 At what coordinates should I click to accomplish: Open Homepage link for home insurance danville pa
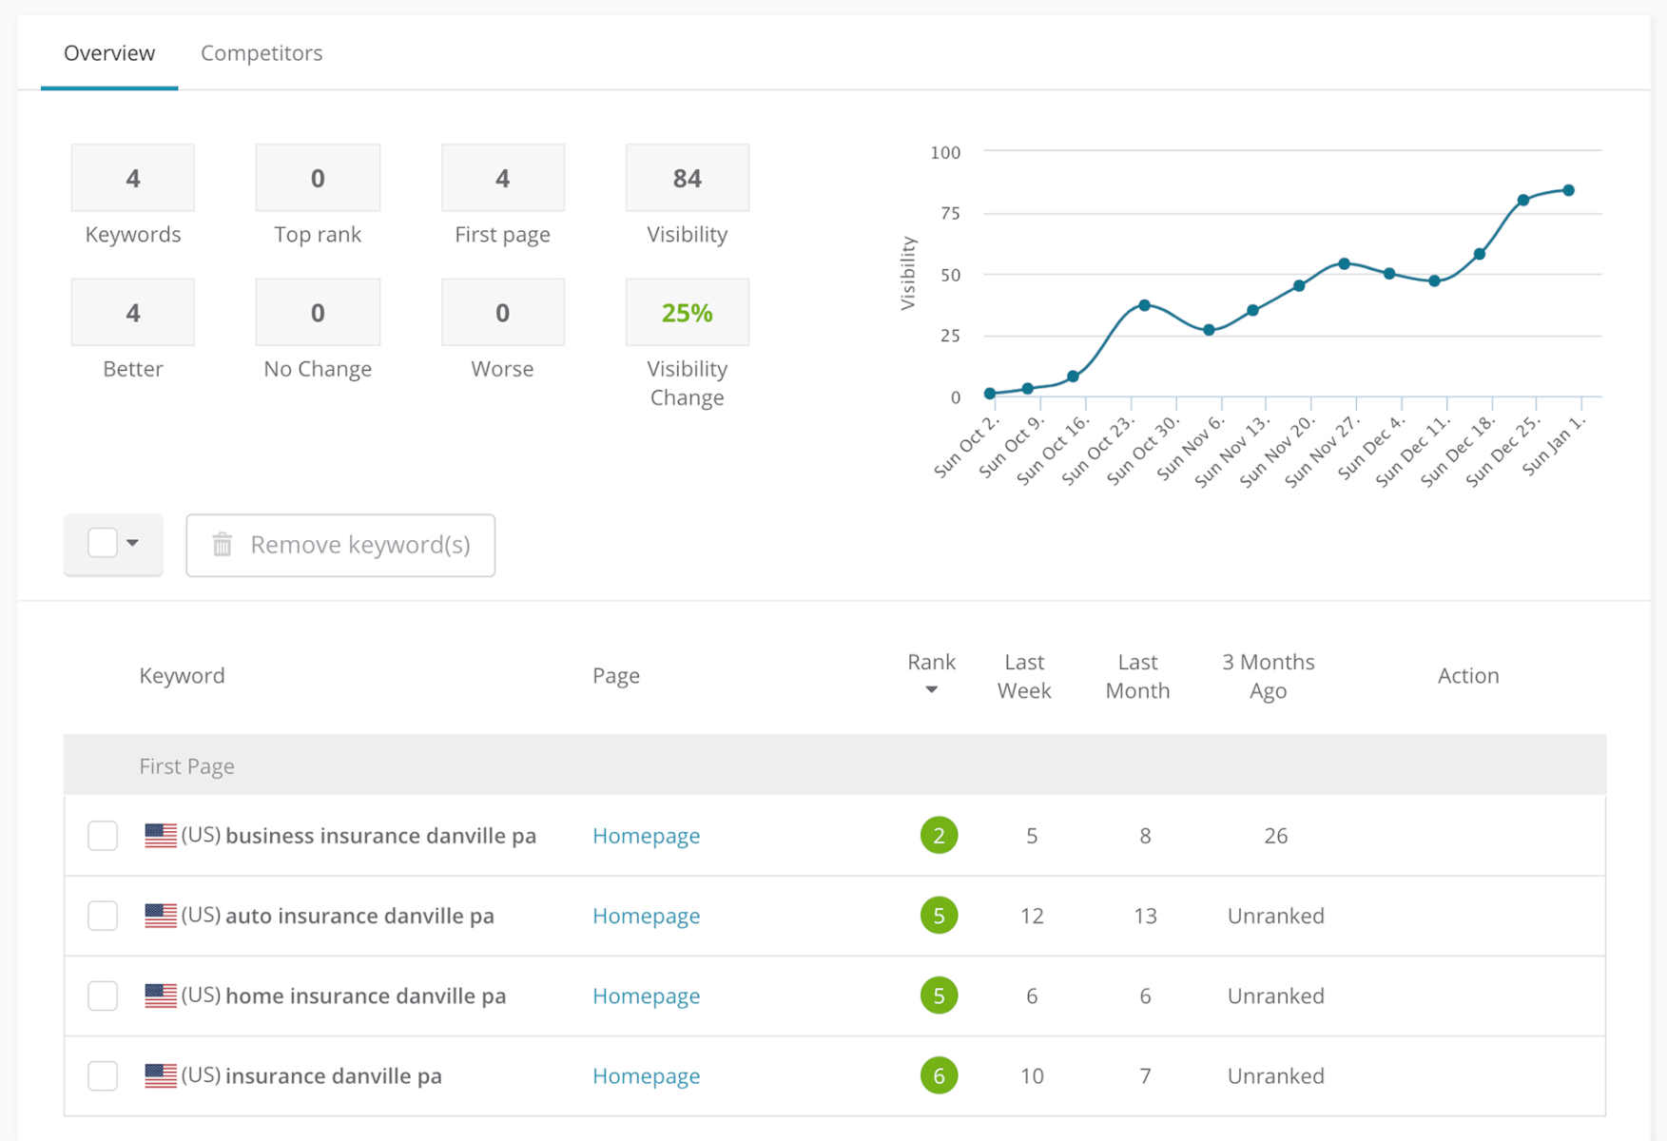click(x=647, y=996)
